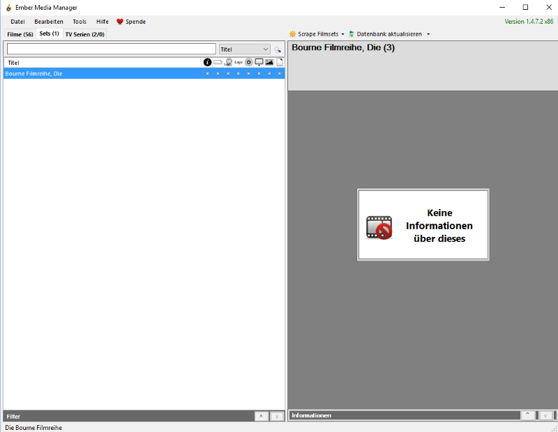This screenshot has height=432, width=558.
Task: Click the magnifier search icon
Action: [x=278, y=49]
